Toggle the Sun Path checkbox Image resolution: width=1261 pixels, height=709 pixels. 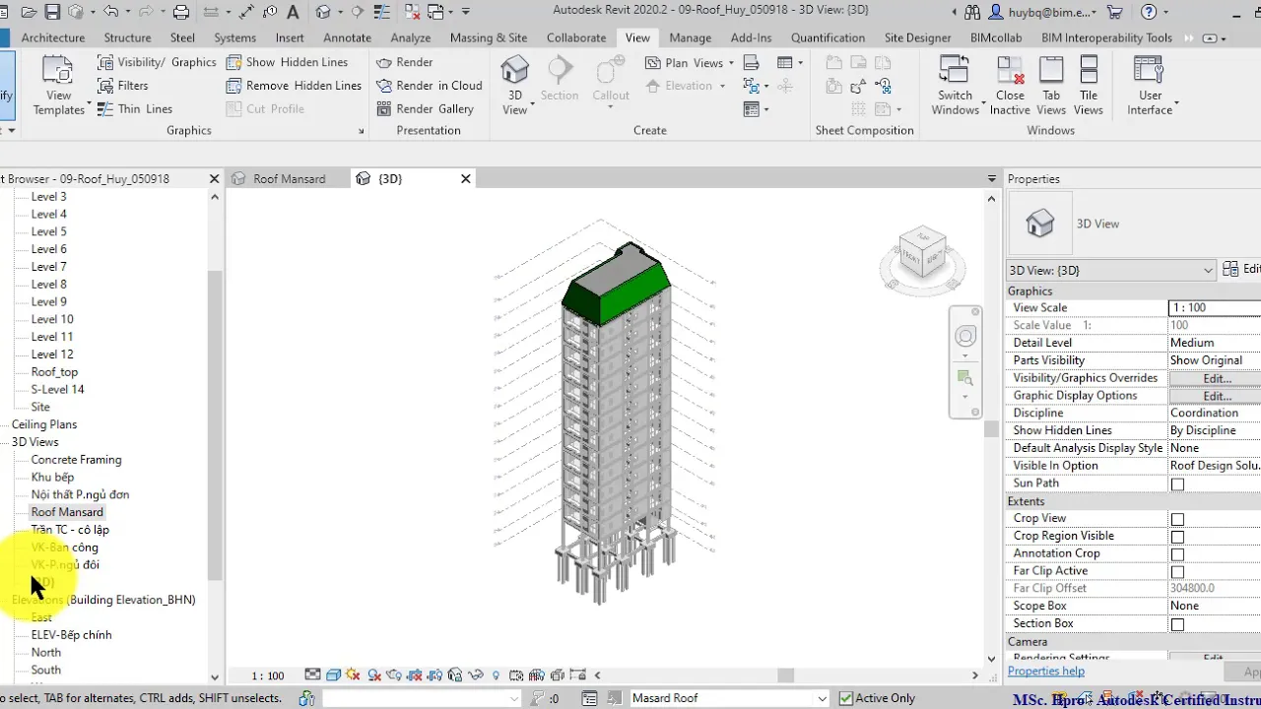[1177, 484]
